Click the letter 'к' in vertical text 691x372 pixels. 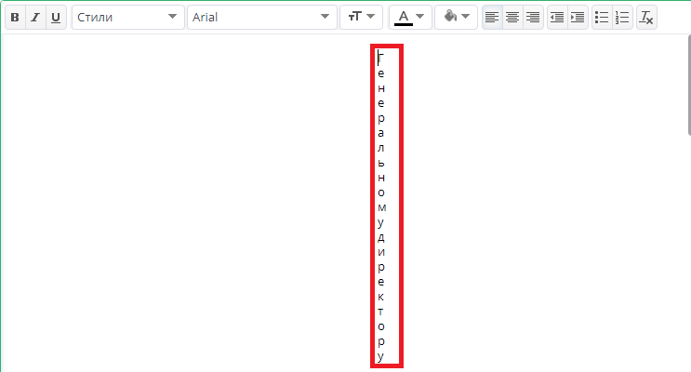tap(380, 297)
